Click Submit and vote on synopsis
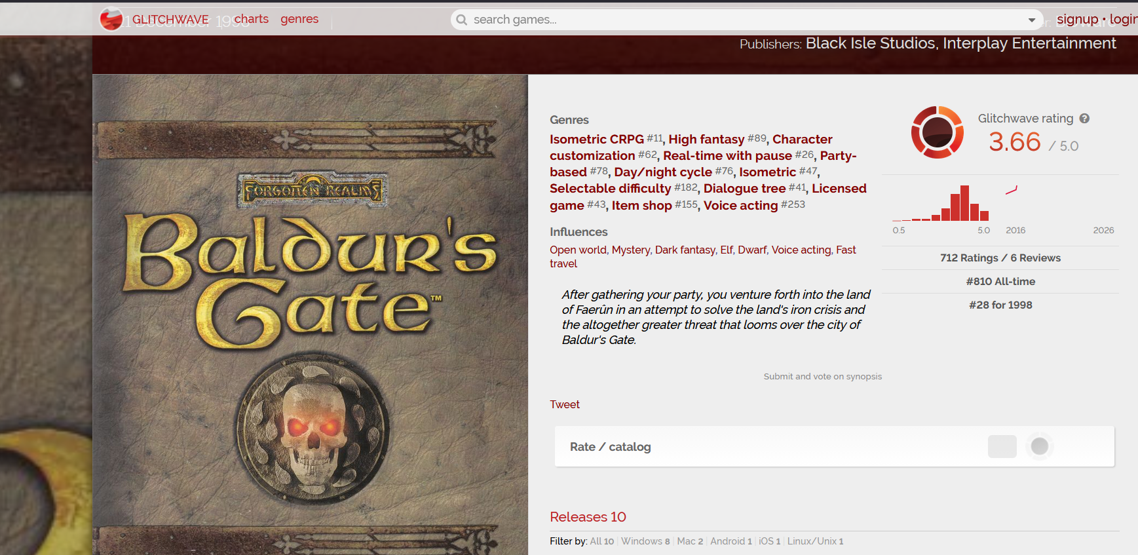This screenshot has width=1138, height=555. [x=823, y=376]
